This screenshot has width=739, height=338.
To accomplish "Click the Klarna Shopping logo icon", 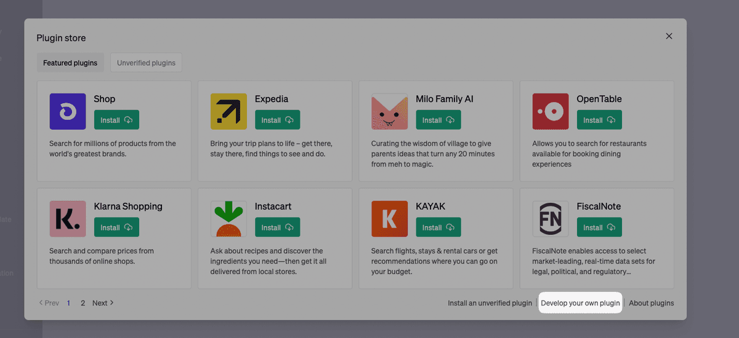I will click(68, 219).
